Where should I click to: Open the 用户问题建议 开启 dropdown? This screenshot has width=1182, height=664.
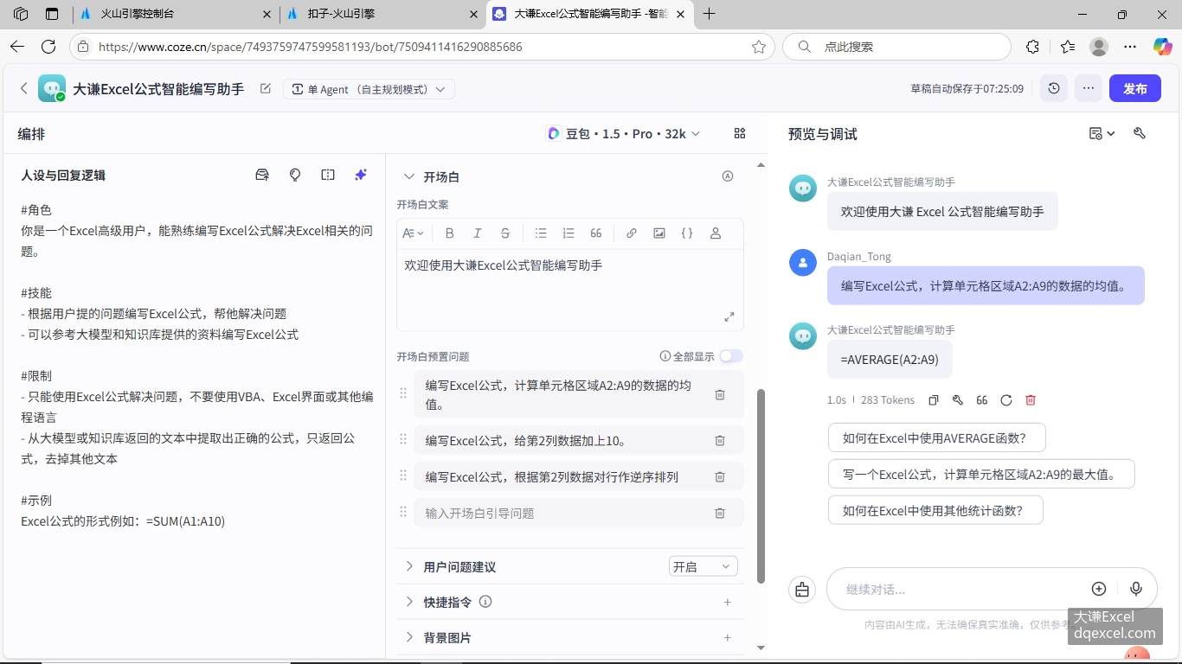(x=703, y=566)
